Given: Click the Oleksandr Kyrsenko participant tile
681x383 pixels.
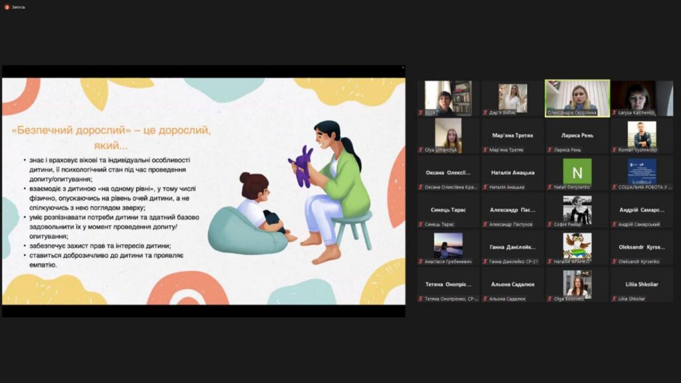Looking at the screenshot, I should pyautogui.click(x=642, y=247).
